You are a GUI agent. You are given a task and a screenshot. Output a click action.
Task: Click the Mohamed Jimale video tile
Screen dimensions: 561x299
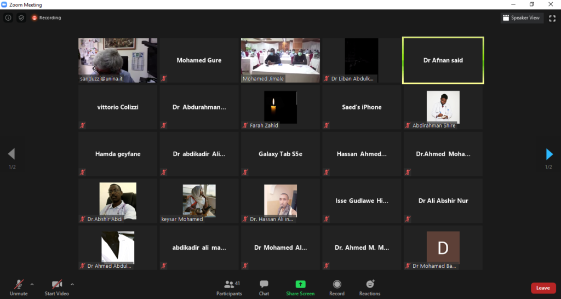(x=280, y=60)
